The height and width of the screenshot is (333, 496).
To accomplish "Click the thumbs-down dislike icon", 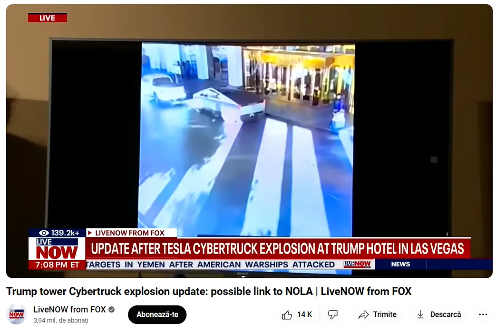I will [x=332, y=314].
